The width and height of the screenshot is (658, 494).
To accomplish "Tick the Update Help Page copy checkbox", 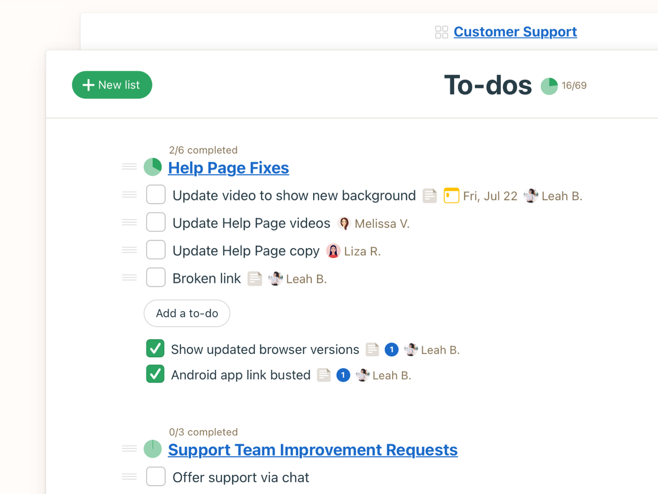I will (156, 250).
